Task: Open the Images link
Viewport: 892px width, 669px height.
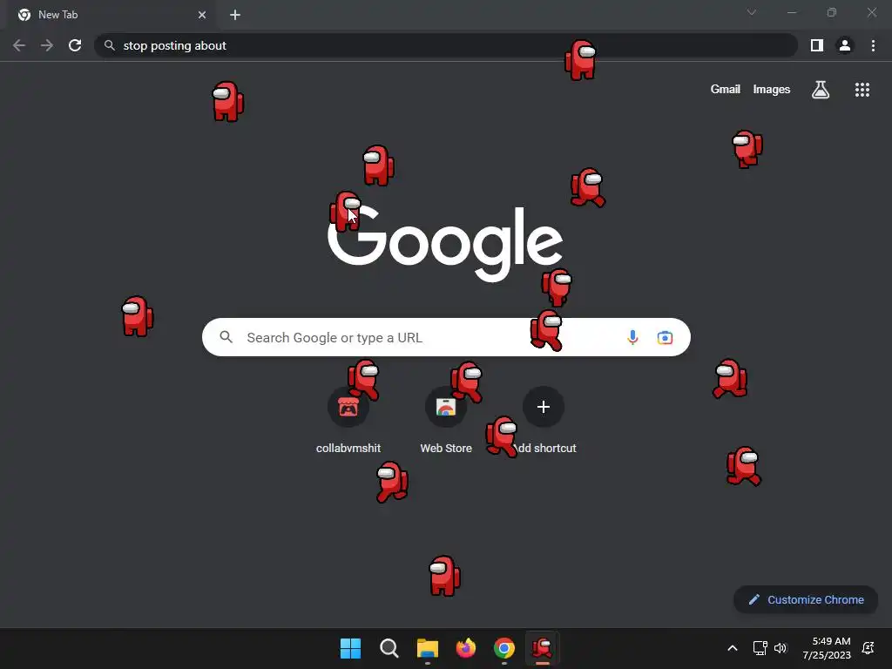Action: (x=772, y=90)
